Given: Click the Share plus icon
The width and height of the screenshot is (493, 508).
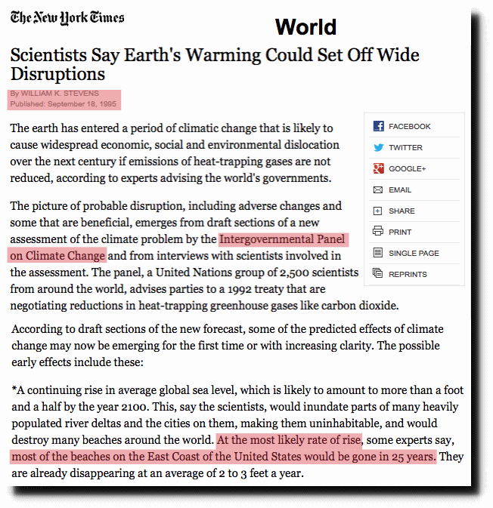Looking at the screenshot, I should pos(377,211).
